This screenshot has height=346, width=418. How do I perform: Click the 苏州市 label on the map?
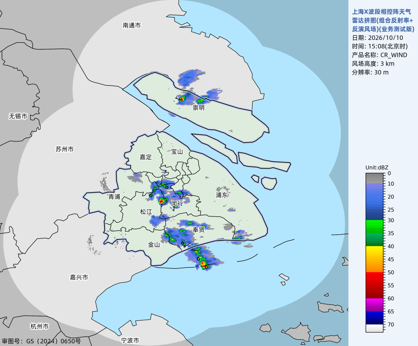coord(65,149)
